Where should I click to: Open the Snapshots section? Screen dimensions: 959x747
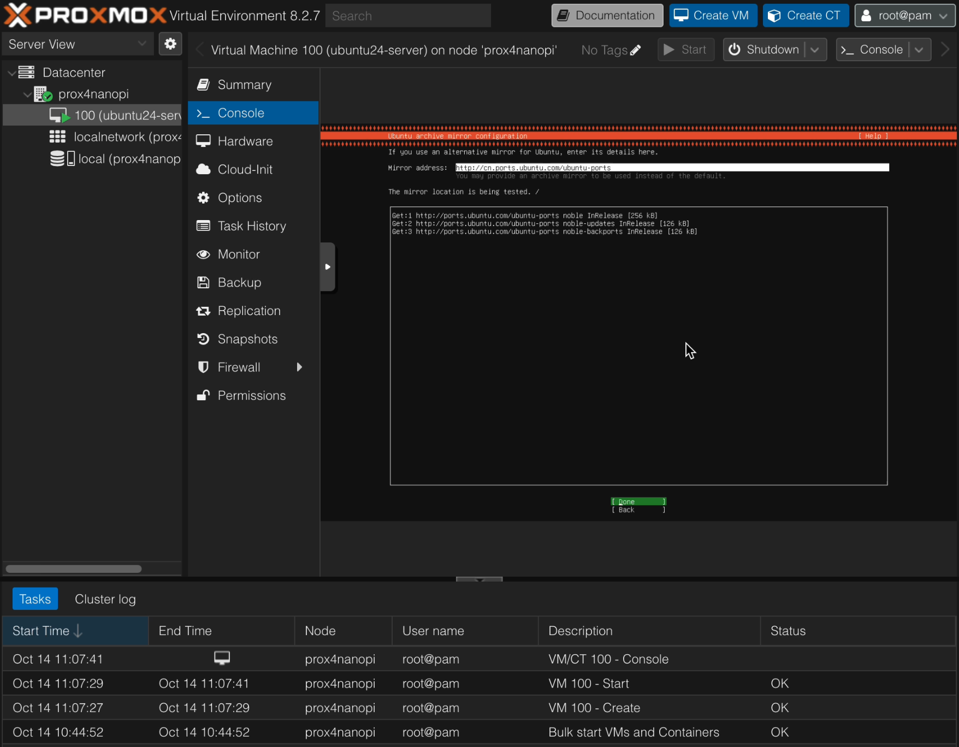(x=247, y=339)
